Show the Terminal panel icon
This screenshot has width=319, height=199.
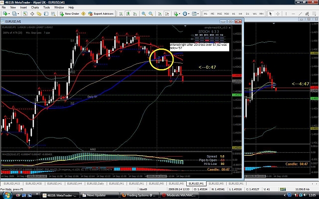click(x=46, y=14)
